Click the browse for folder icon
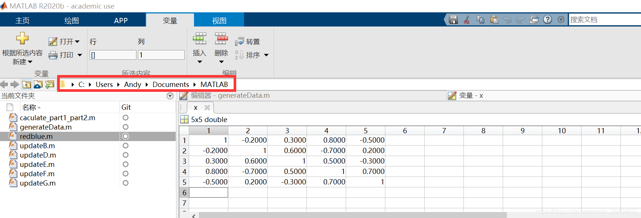The height and width of the screenshot is (218, 641). (x=38, y=85)
